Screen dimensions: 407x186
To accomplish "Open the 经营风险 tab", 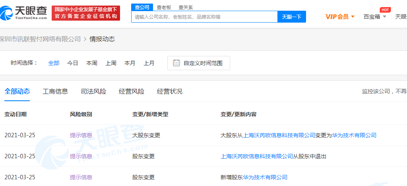I will click(x=132, y=91).
